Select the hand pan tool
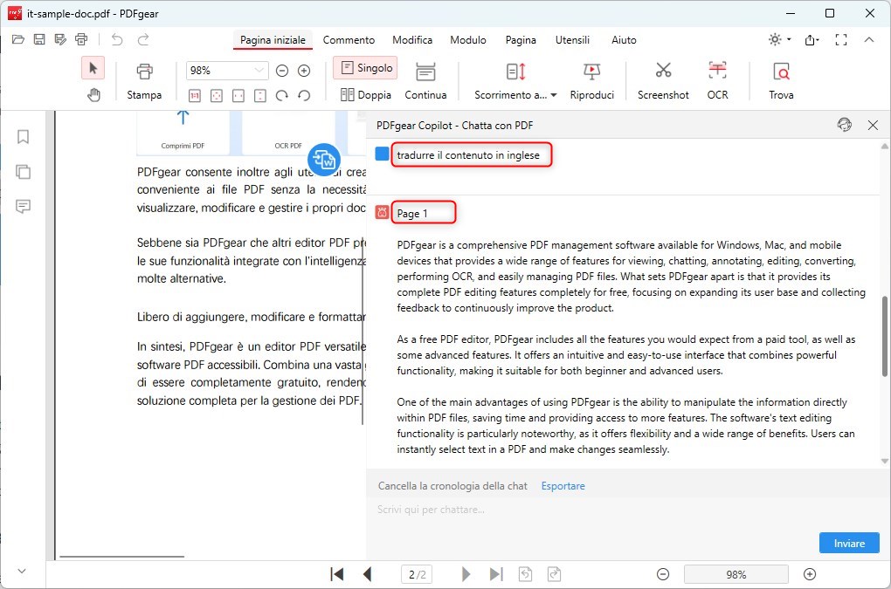 [93, 95]
